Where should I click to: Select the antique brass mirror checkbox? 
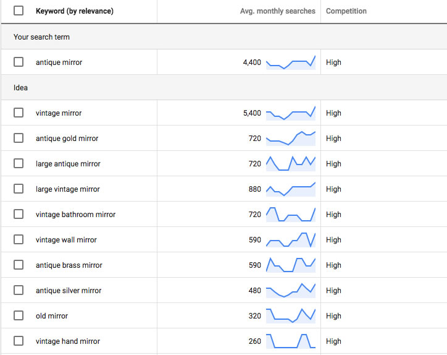coord(19,265)
